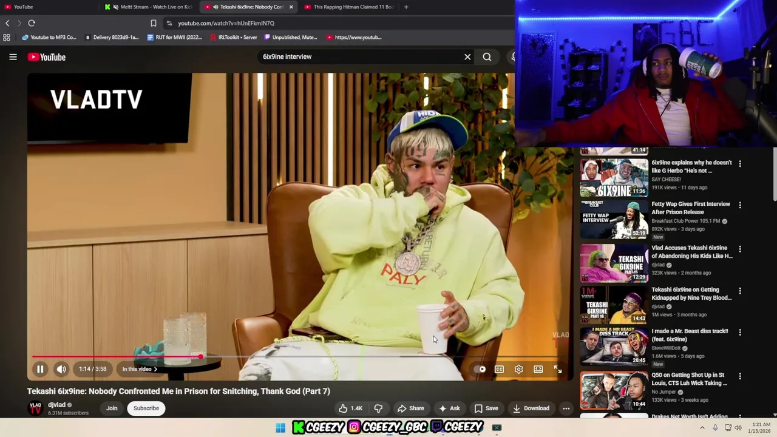Screen dimensions: 777x437
Task: Save video to playlist
Action: tap(486, 408)
